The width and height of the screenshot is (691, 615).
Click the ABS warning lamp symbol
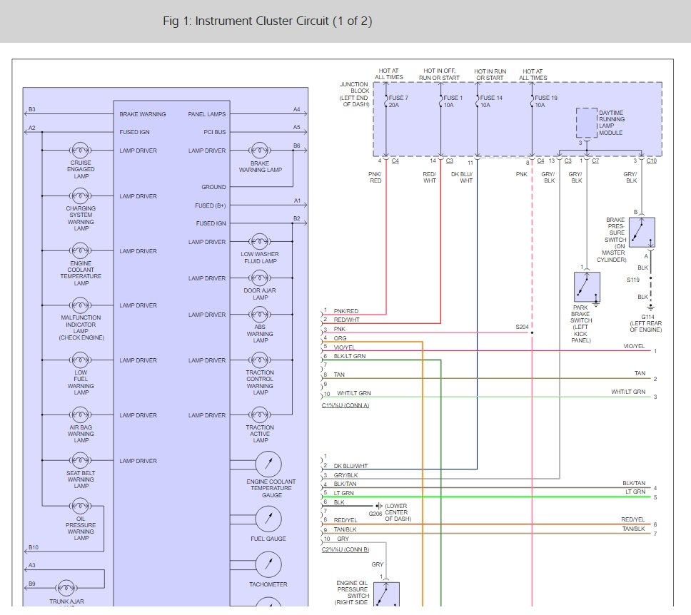[261, 315]
